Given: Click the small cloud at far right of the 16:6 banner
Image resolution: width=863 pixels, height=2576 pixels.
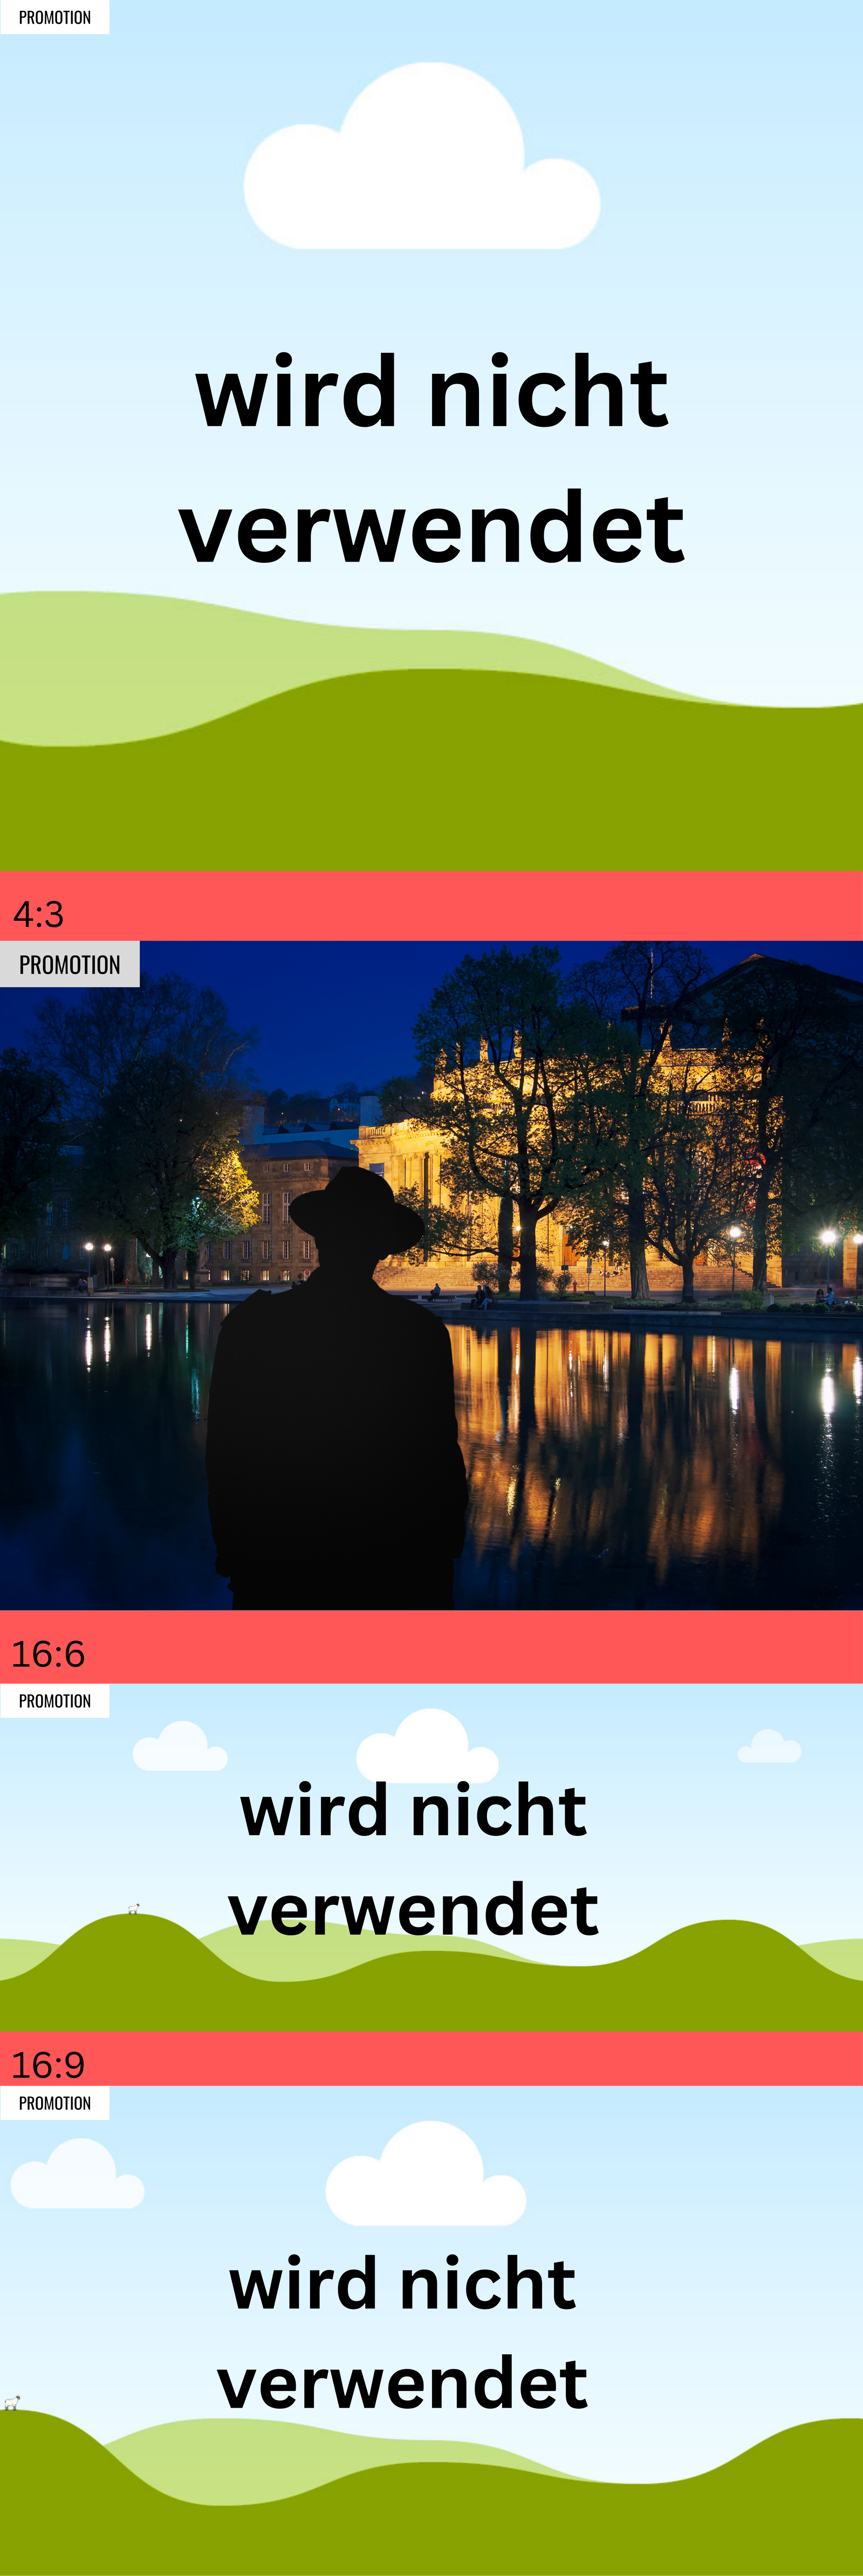Looking at the screenshot, I should [x=769, y=1747].
